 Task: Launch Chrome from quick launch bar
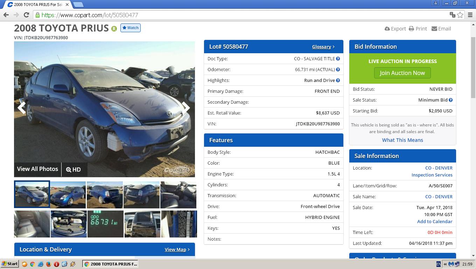(32, 264)
